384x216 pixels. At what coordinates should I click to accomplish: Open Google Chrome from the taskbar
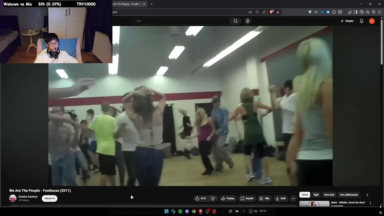coord(194,211)
